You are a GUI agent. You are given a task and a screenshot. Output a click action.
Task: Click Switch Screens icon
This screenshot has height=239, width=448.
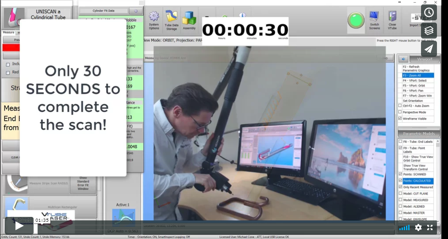(x=374, y=20)
